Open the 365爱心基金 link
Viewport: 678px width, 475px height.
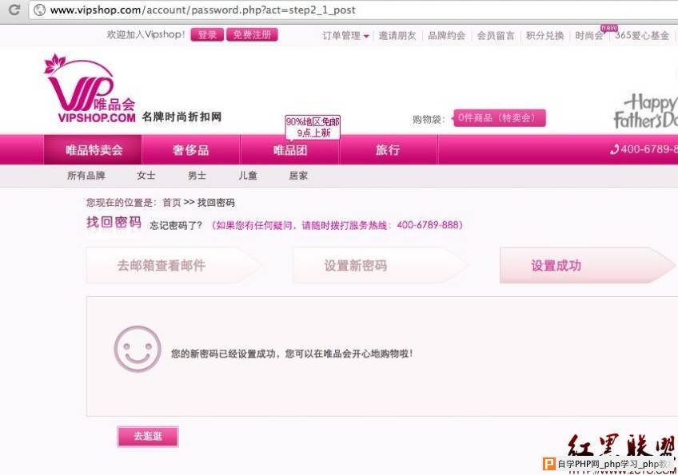642,35
